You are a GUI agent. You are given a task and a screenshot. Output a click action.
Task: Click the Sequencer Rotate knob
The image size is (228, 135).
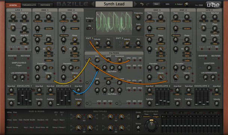(138, 127)
